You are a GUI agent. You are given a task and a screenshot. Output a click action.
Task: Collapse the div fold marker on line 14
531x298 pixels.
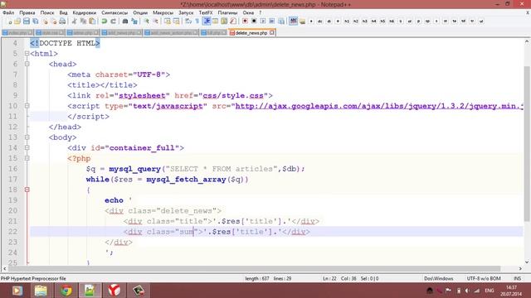(x=27, y=147)
